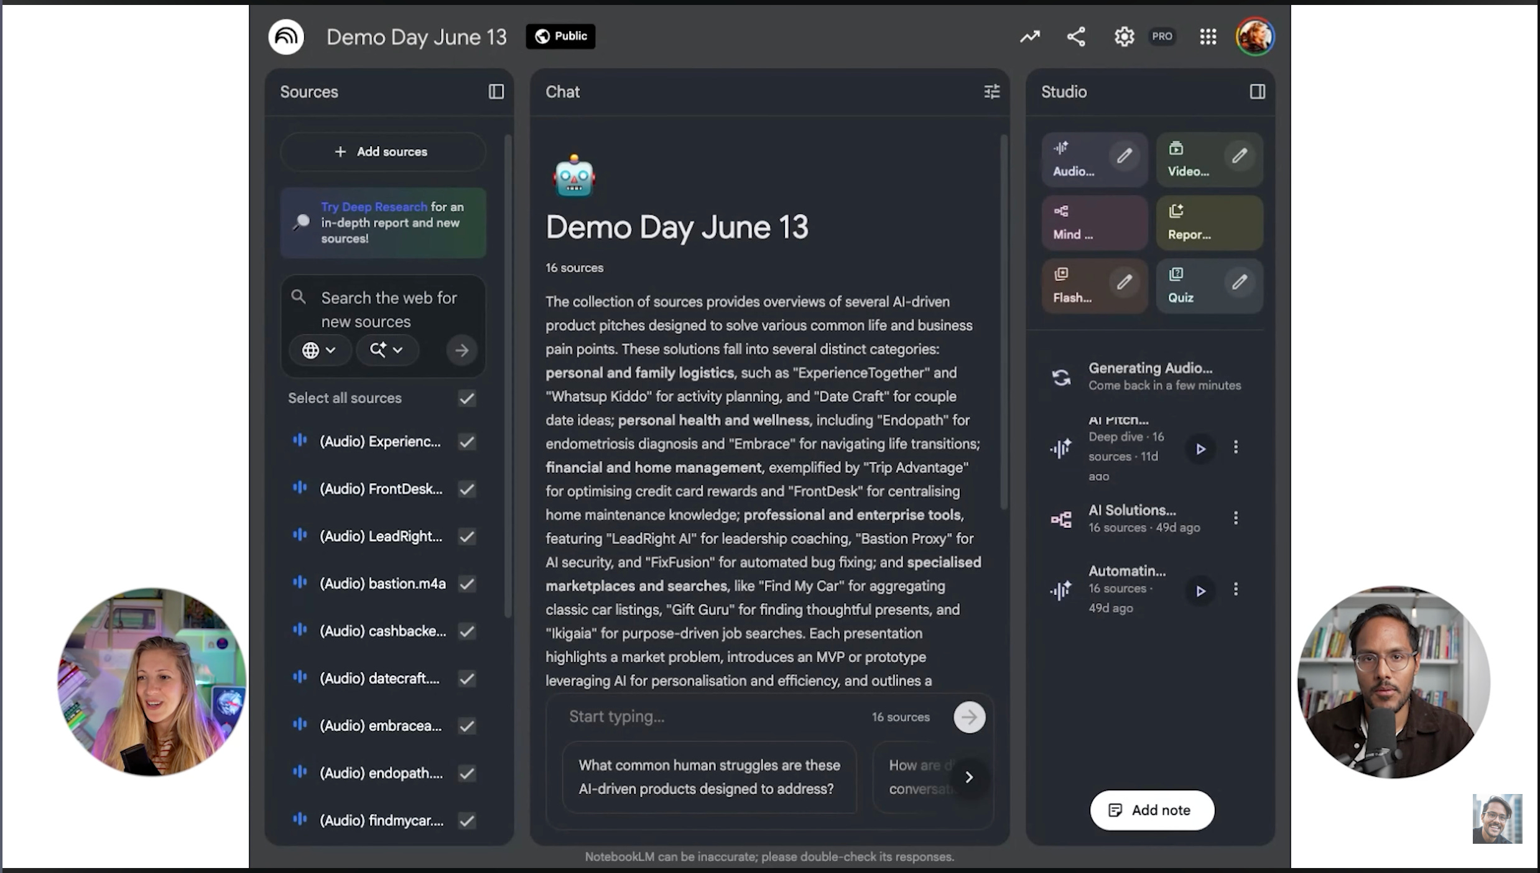Viewport: 1540px width, 873px height.
Task: Open options menu for AI Solutions mind map
Action: click(x=1235, y=519)
